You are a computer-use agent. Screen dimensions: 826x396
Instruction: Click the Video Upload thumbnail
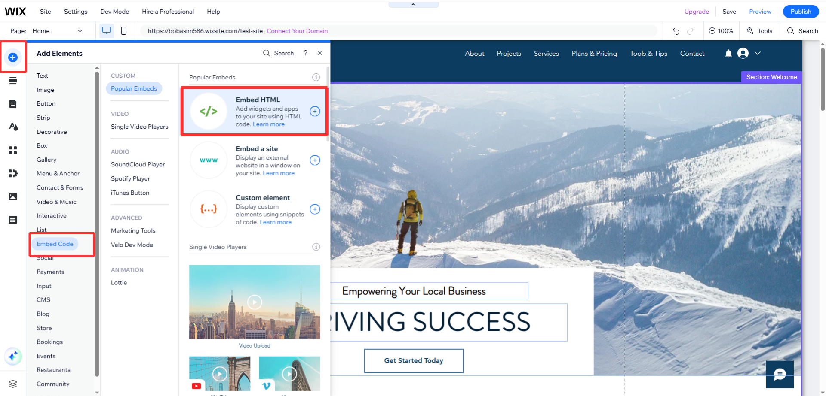click(x=255, y=302)
